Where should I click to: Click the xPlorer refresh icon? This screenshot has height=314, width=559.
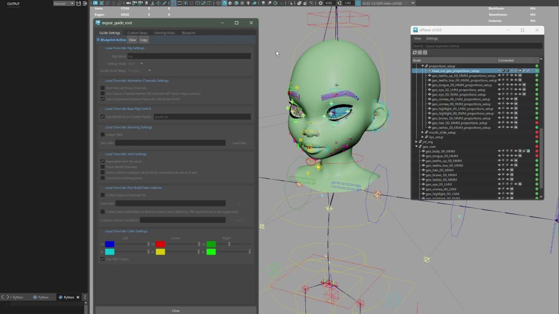pyautogui.click(x=415, y=53)
